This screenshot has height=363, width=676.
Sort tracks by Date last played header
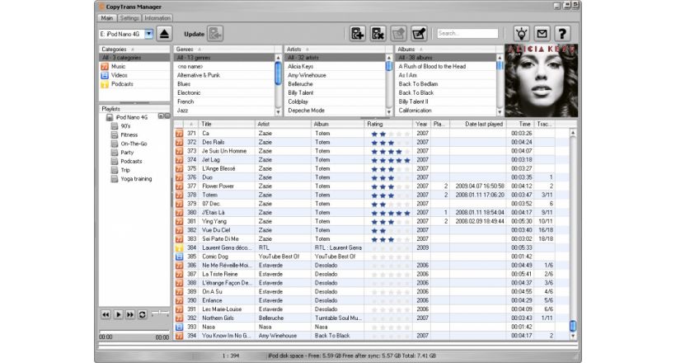tap(478, 124)
